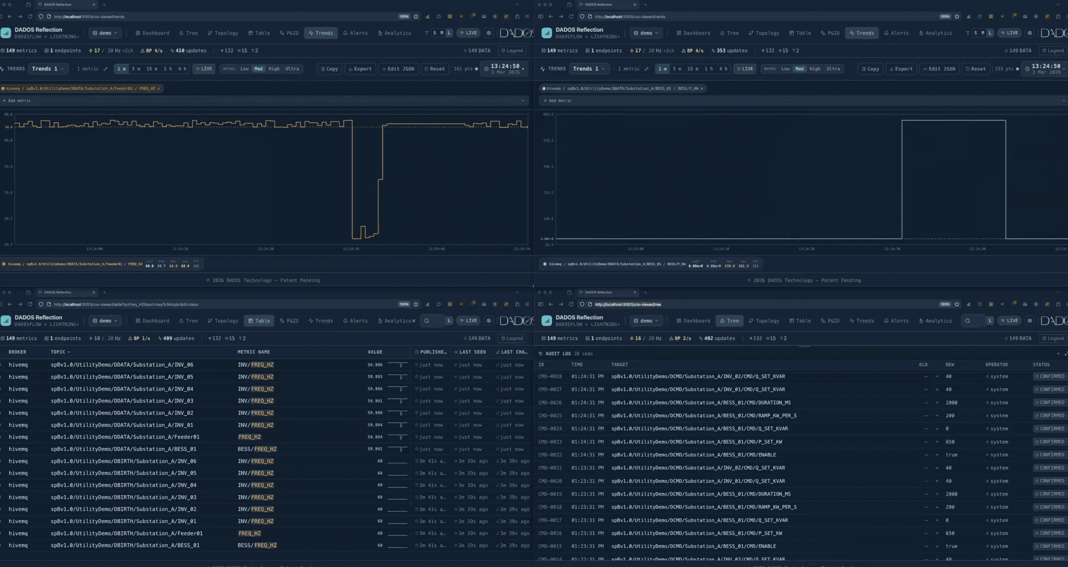Click the white color dot on the BESS/P_KW metric chip
1068x567 pixels.
[544, 89]
